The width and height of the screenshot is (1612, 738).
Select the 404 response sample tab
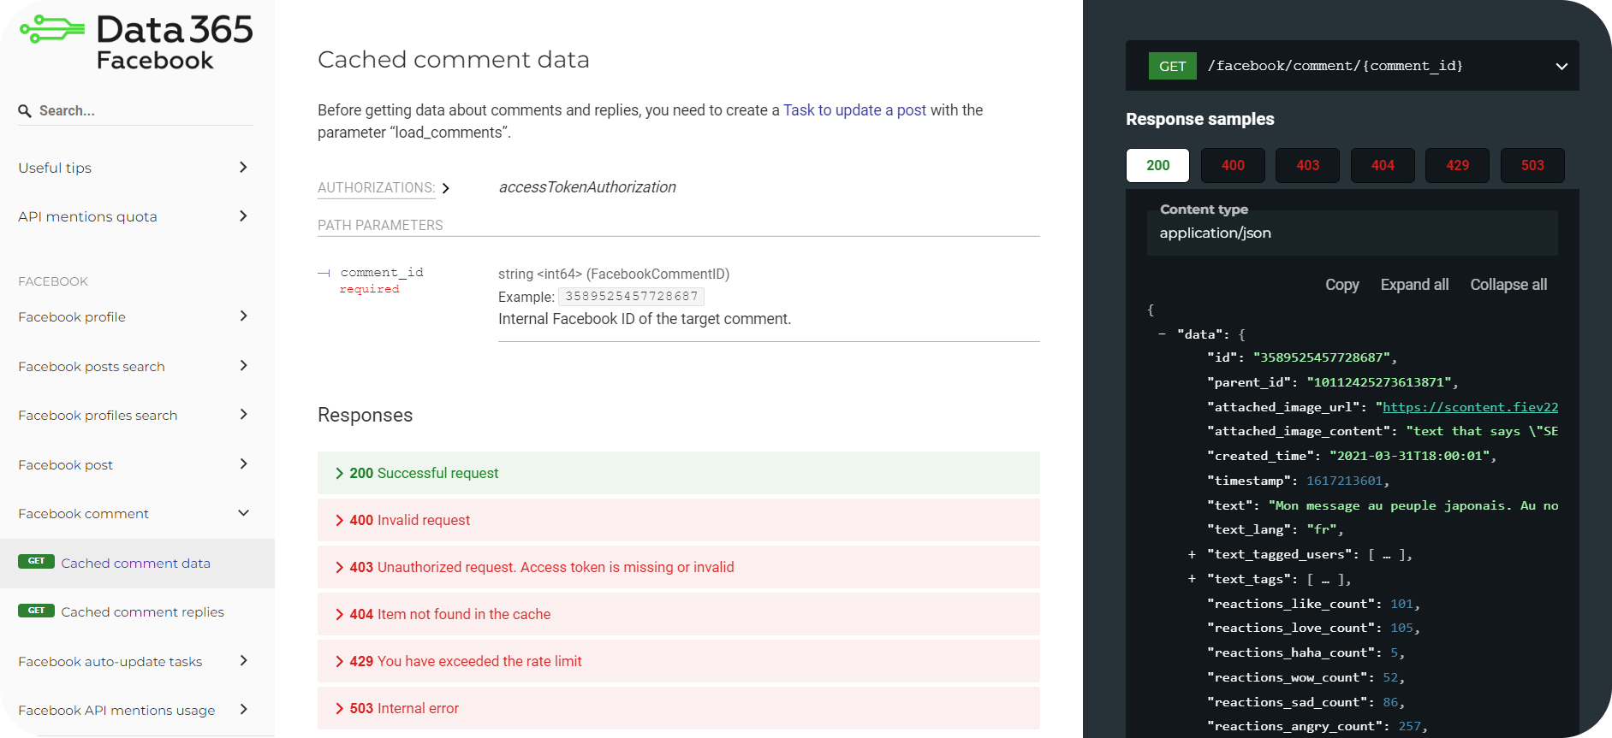(x=1383, y=165)
